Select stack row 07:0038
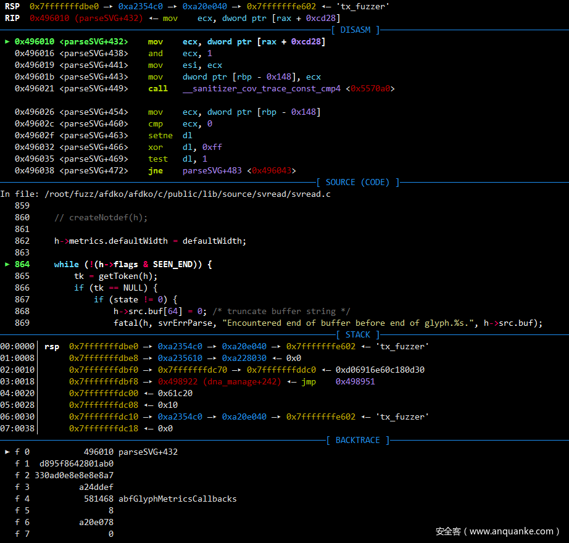This screenshot has height=543, width=569. [19, 428]
